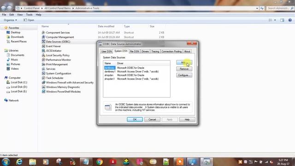The image size is (295, 166).
Task: Select Performance Monitor icon
Action: tap(43, 59)
